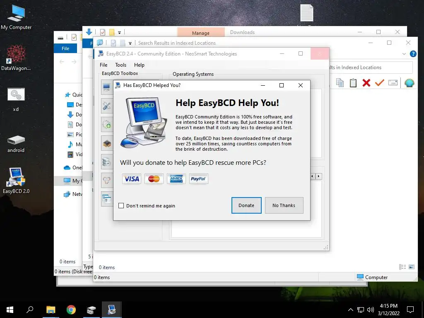The height and width of the screenshot is (318, 424).
Task: Click new folder icon in Downloads title bar
Action: pyautogui.click(x=112, y=32)
